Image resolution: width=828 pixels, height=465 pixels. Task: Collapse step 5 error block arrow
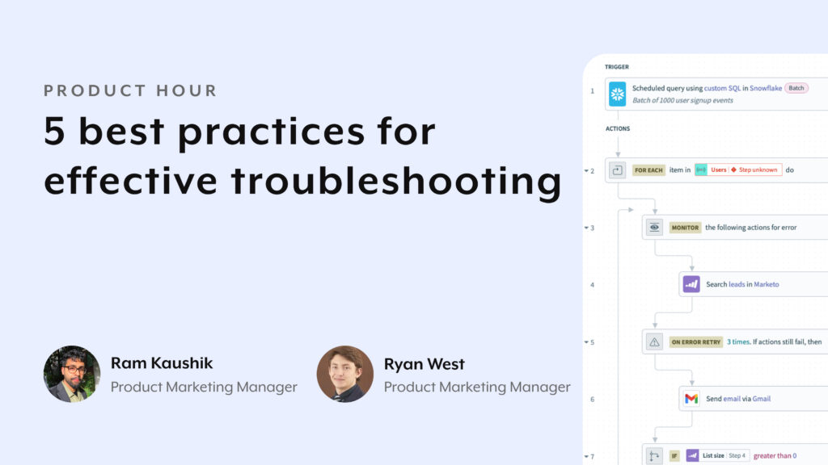coord(586,342)
